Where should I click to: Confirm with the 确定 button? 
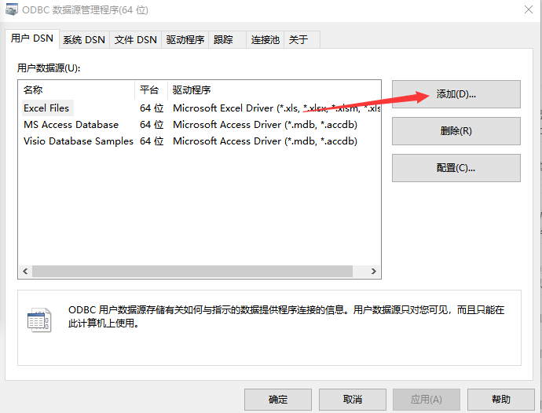pos(278,399)
